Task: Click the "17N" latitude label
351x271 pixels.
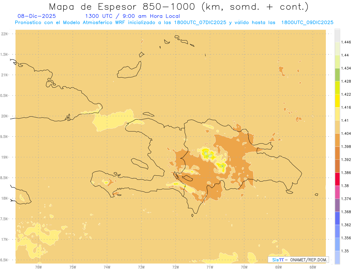Action: pos(4,239)
